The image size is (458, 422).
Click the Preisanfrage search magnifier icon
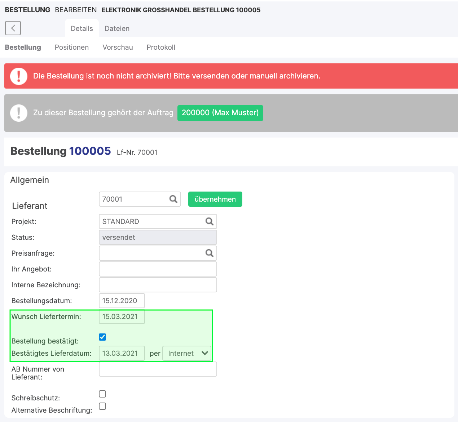pyautogui.click(x=209, y=253)
